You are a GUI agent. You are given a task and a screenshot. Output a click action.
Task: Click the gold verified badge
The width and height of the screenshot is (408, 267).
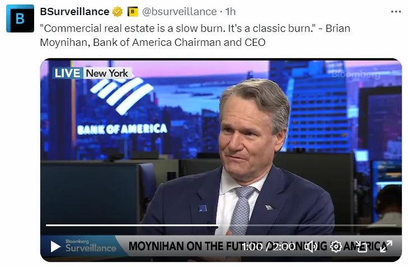click(x=118, y=11)
